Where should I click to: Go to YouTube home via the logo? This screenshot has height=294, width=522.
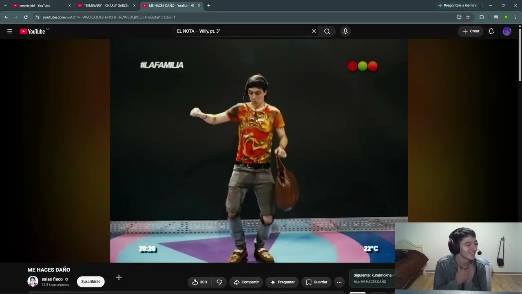coord(32,31)
